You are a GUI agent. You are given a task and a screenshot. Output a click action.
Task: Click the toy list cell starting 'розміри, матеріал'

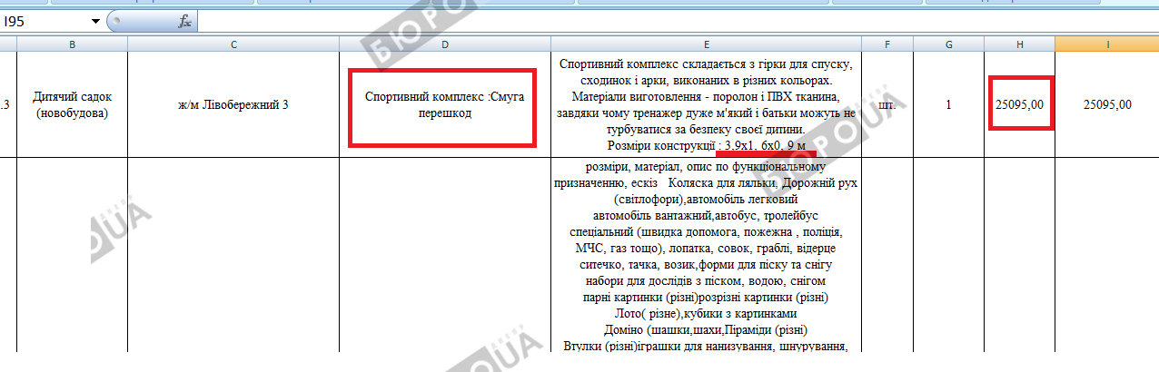point(706,256)
